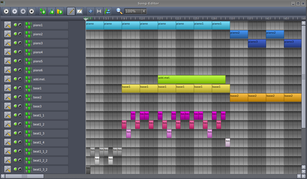Select the Draw mode pencil tool
Viewport: 307px width, 179px height.
click(71, 11)
